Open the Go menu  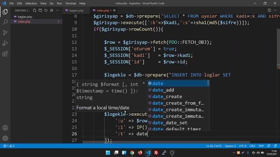(x=52, y=3)
